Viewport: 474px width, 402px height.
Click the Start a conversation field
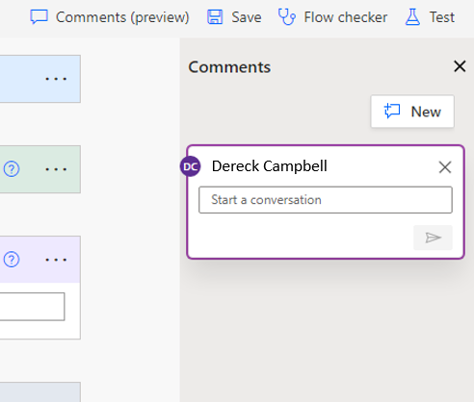tap(326, 200)
